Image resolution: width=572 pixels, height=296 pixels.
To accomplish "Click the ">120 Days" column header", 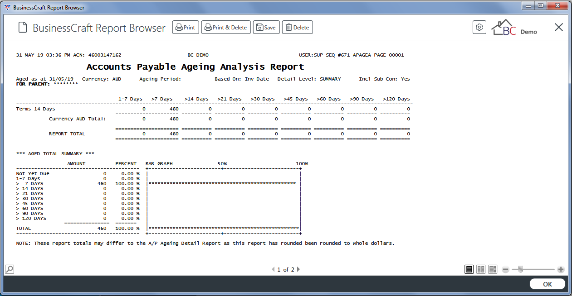I will (396, 99).
